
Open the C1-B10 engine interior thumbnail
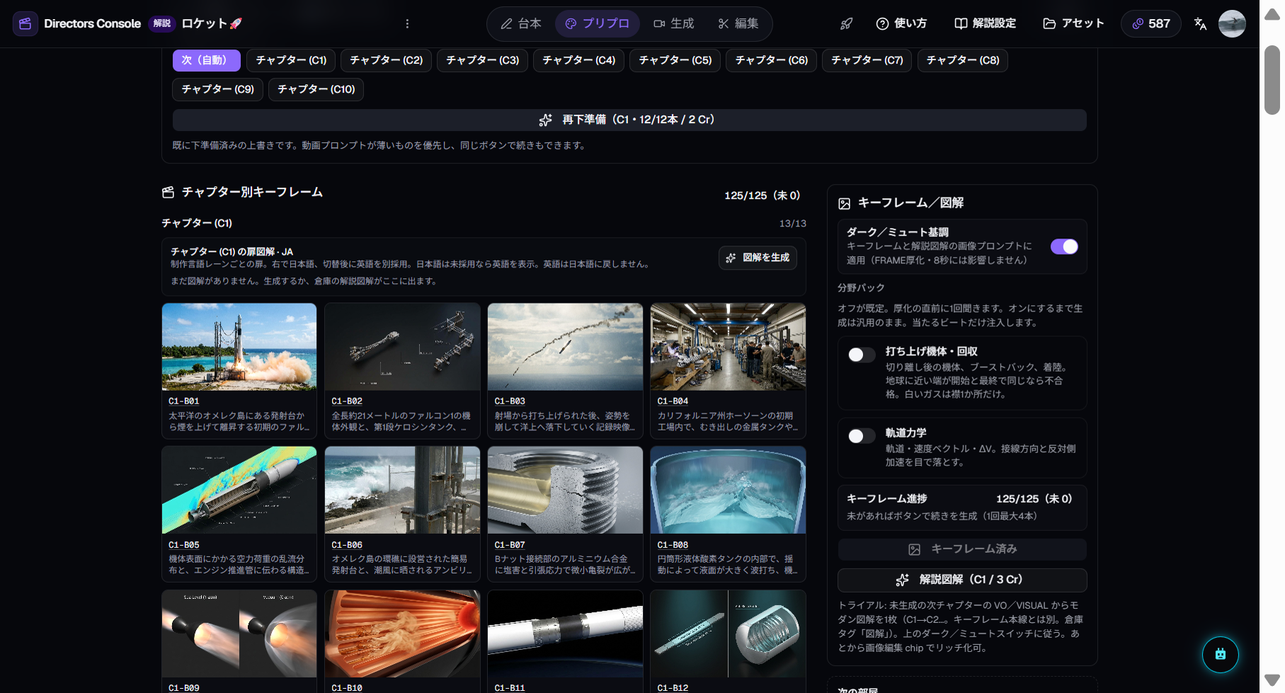tap(402, 634)
